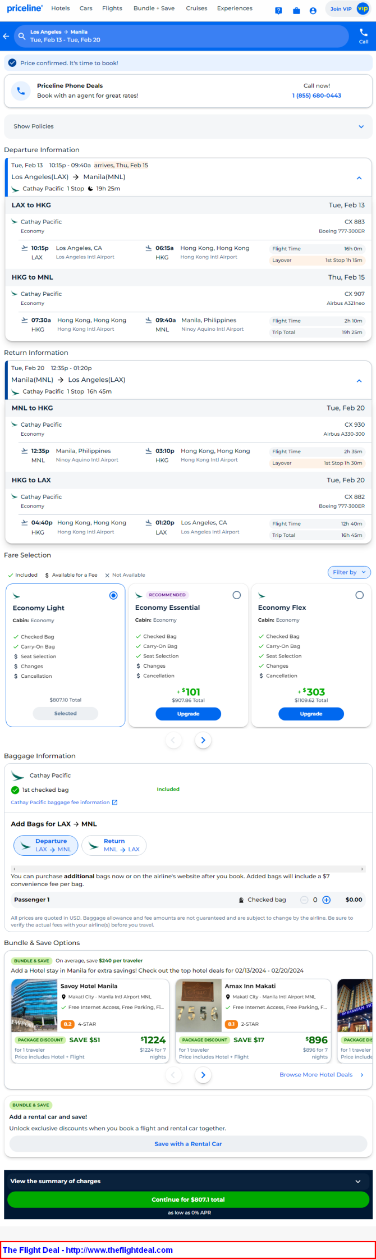
Task: Collapse the return flight details chevron
Action: click(359, 381)
